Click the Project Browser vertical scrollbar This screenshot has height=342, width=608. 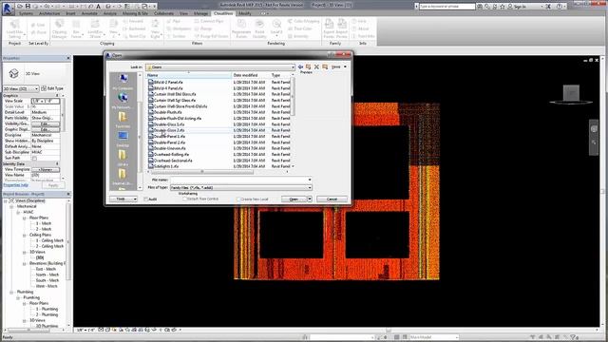pyautogui.click(x=68, y=240)
